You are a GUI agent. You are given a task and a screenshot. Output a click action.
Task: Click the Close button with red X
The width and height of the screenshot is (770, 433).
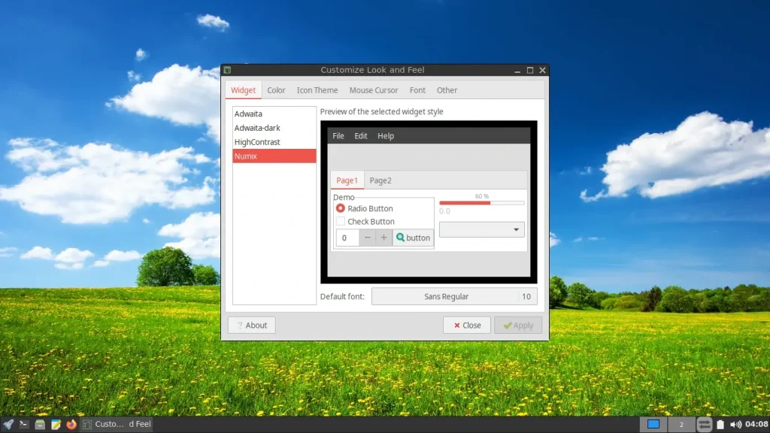pyautogui.click(x=466, y=326)
